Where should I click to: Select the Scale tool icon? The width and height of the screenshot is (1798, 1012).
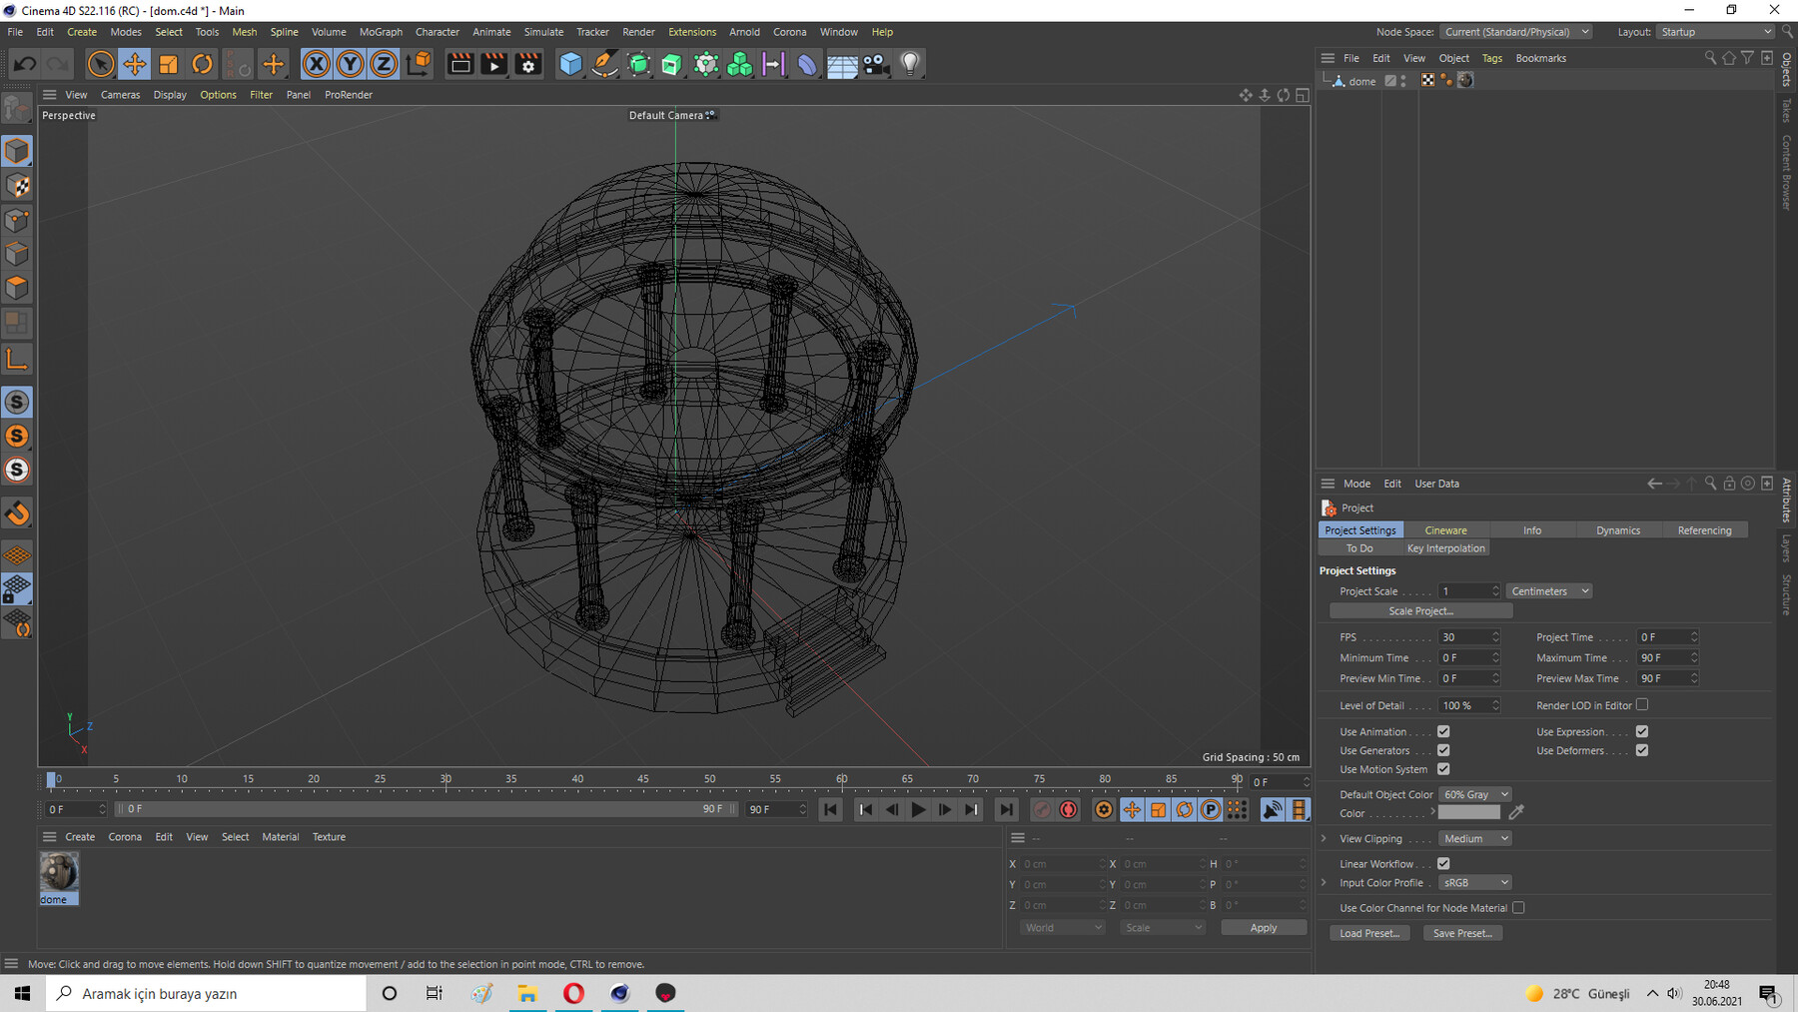click(168, 65)
